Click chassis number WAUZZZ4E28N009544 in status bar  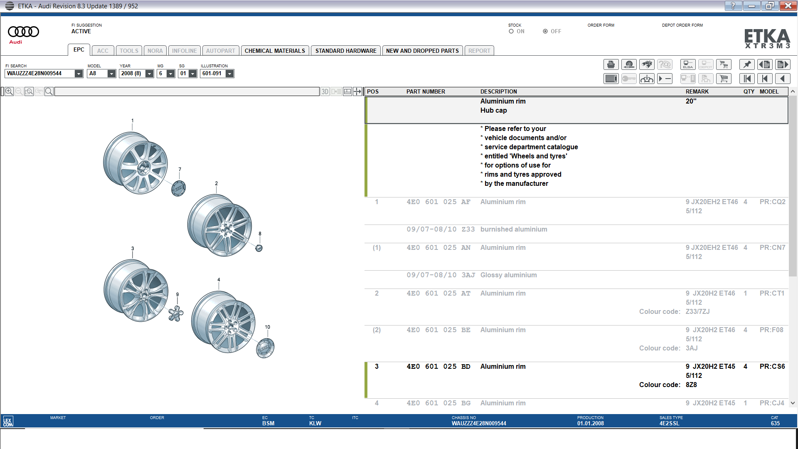pyautogui.click(x=479, y=424)
